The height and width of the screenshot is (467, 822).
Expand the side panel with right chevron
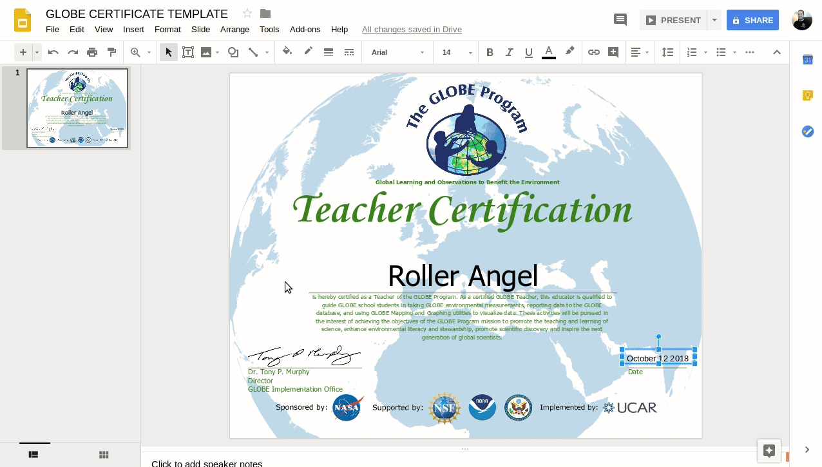click(x=807, y=450)
